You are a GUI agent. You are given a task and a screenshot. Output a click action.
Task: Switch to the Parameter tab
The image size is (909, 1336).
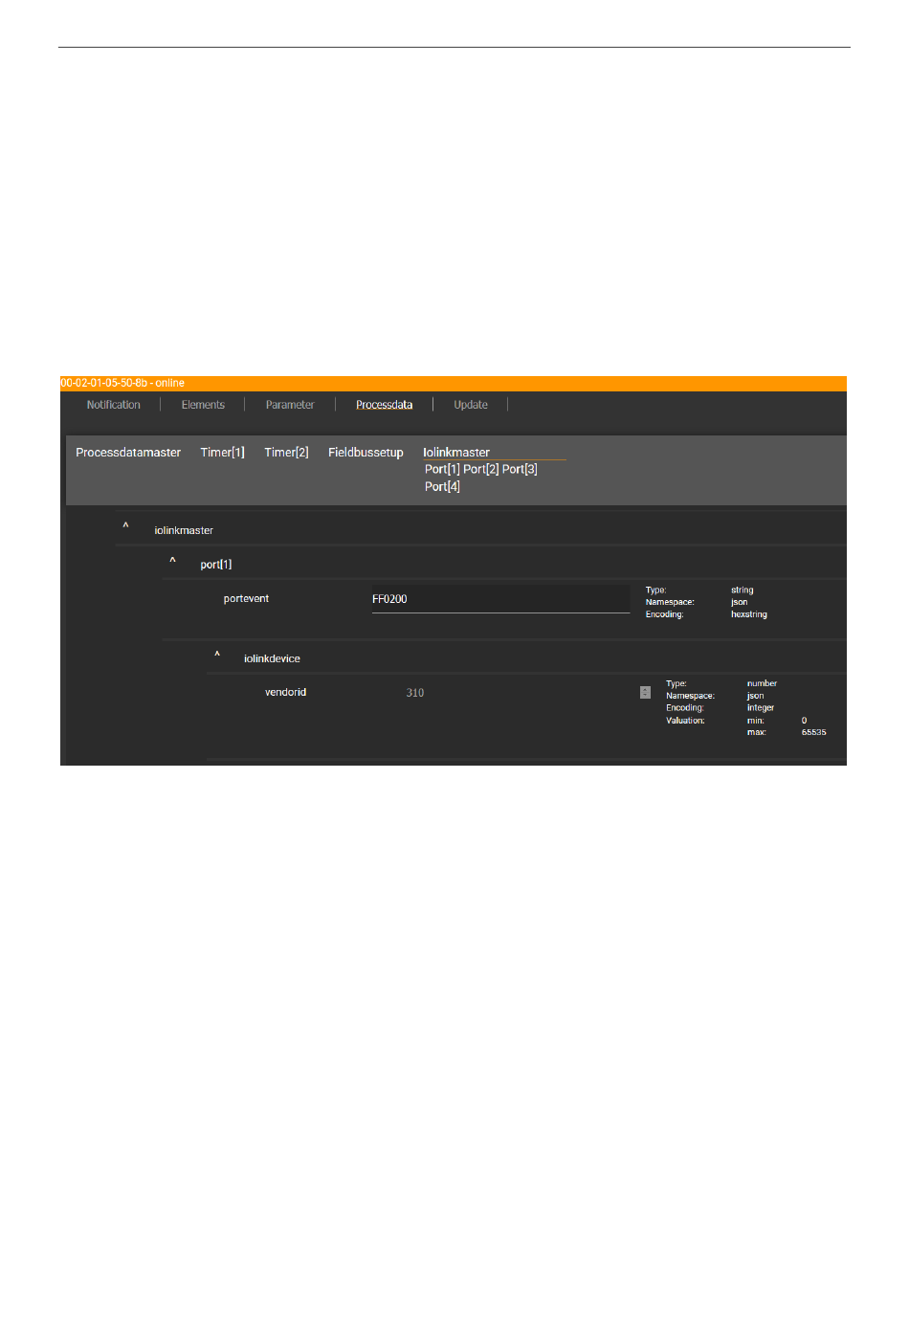point(290,405)
